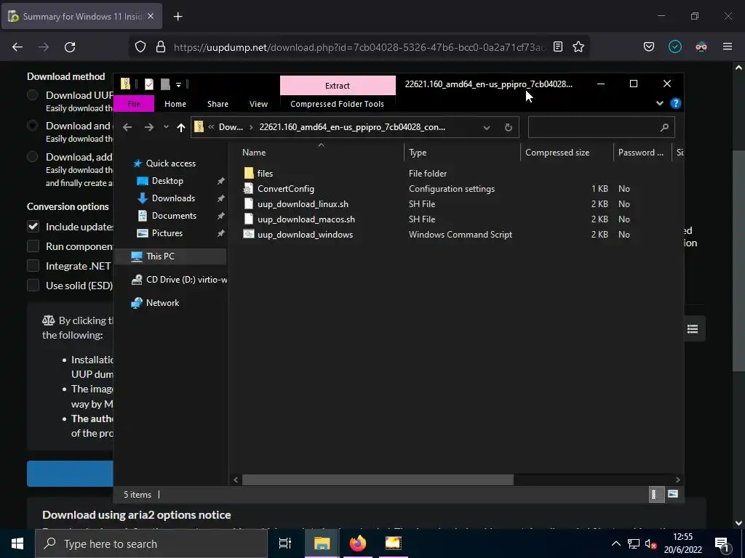Open the View ribbon tab
The height and width of the screenshot is (558, 745).
click(258, 104)
